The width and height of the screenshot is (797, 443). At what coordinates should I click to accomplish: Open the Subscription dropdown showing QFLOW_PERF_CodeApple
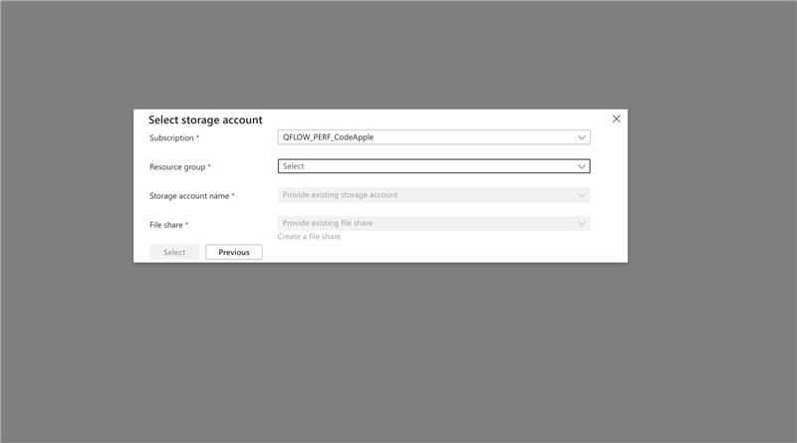click(428, 137)
